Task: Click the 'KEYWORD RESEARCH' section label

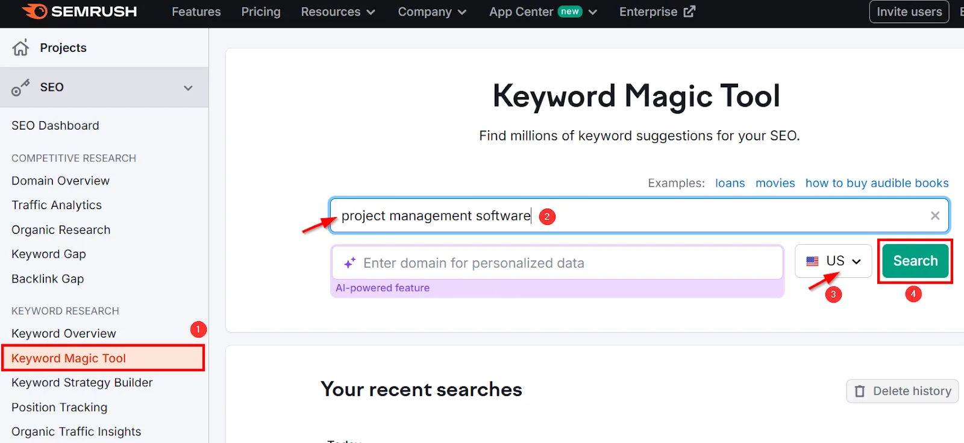Action: coord(65,311)
